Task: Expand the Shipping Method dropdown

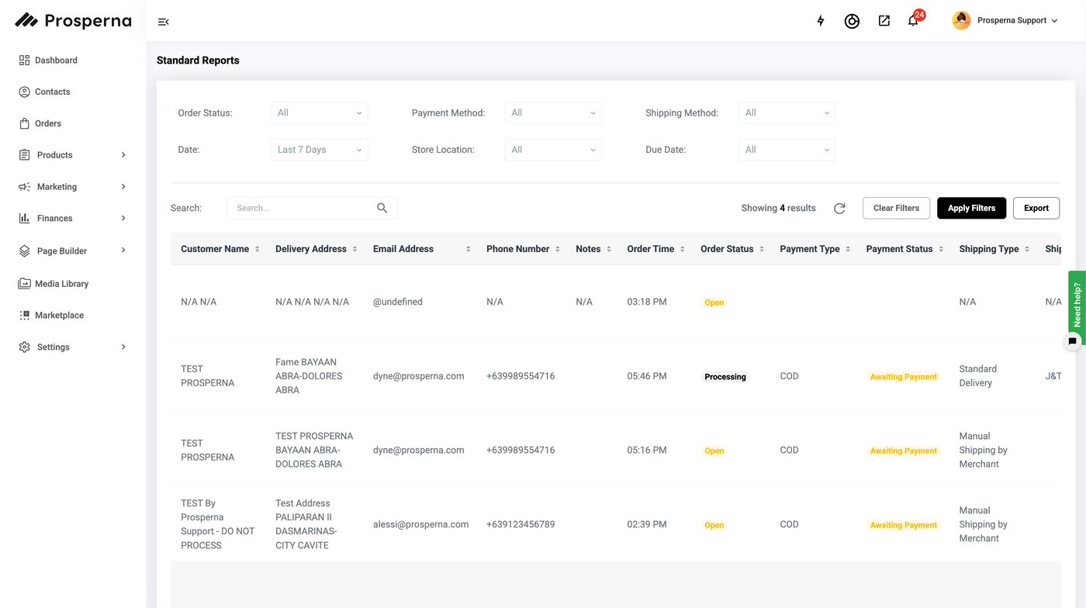Action: 787,113
